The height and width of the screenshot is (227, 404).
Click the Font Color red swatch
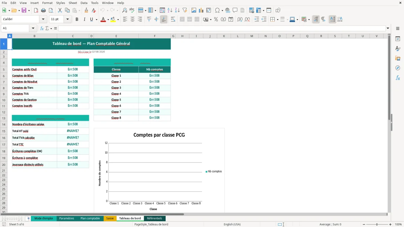(103, 20)
